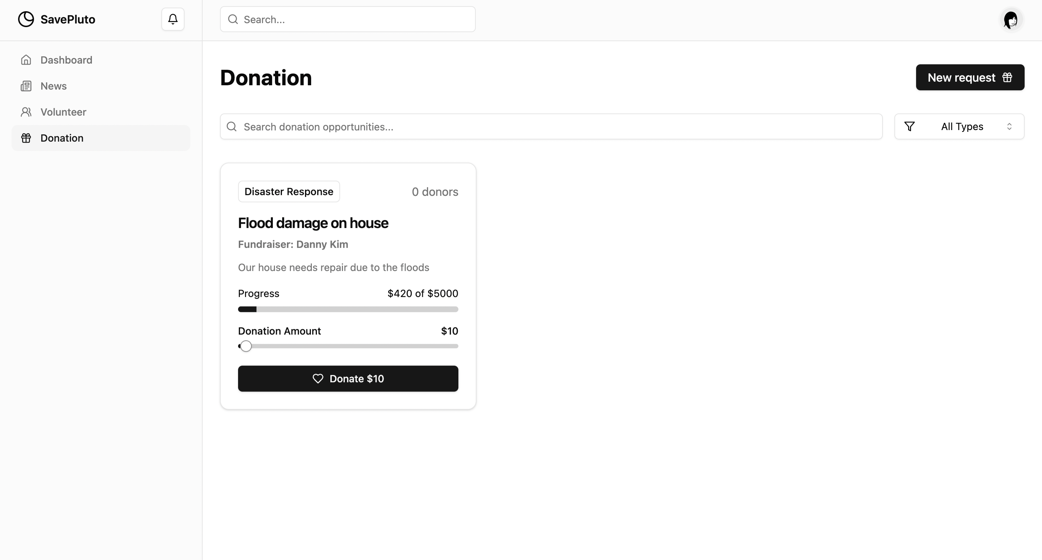This screenshot has height=560, width=1042.
Task: Click the heart icon on Donate button
Action: pyautogui.click(x=318, y=379)
